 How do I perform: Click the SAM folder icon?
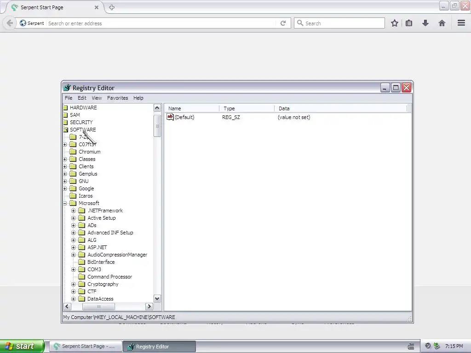click(x=65, y=115)
